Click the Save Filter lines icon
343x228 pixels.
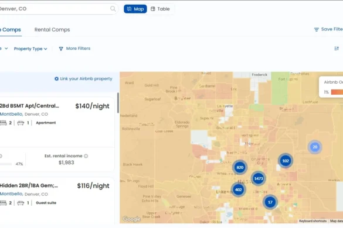(x=316, y=29)
